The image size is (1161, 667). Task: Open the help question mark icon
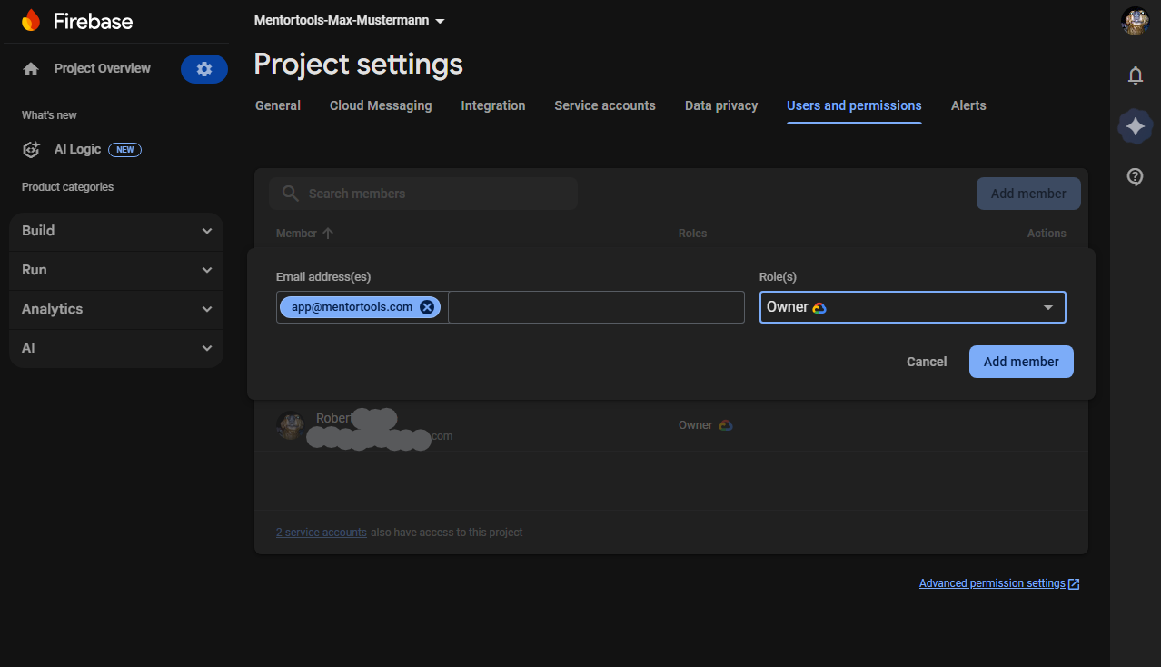click(1136, 176)
